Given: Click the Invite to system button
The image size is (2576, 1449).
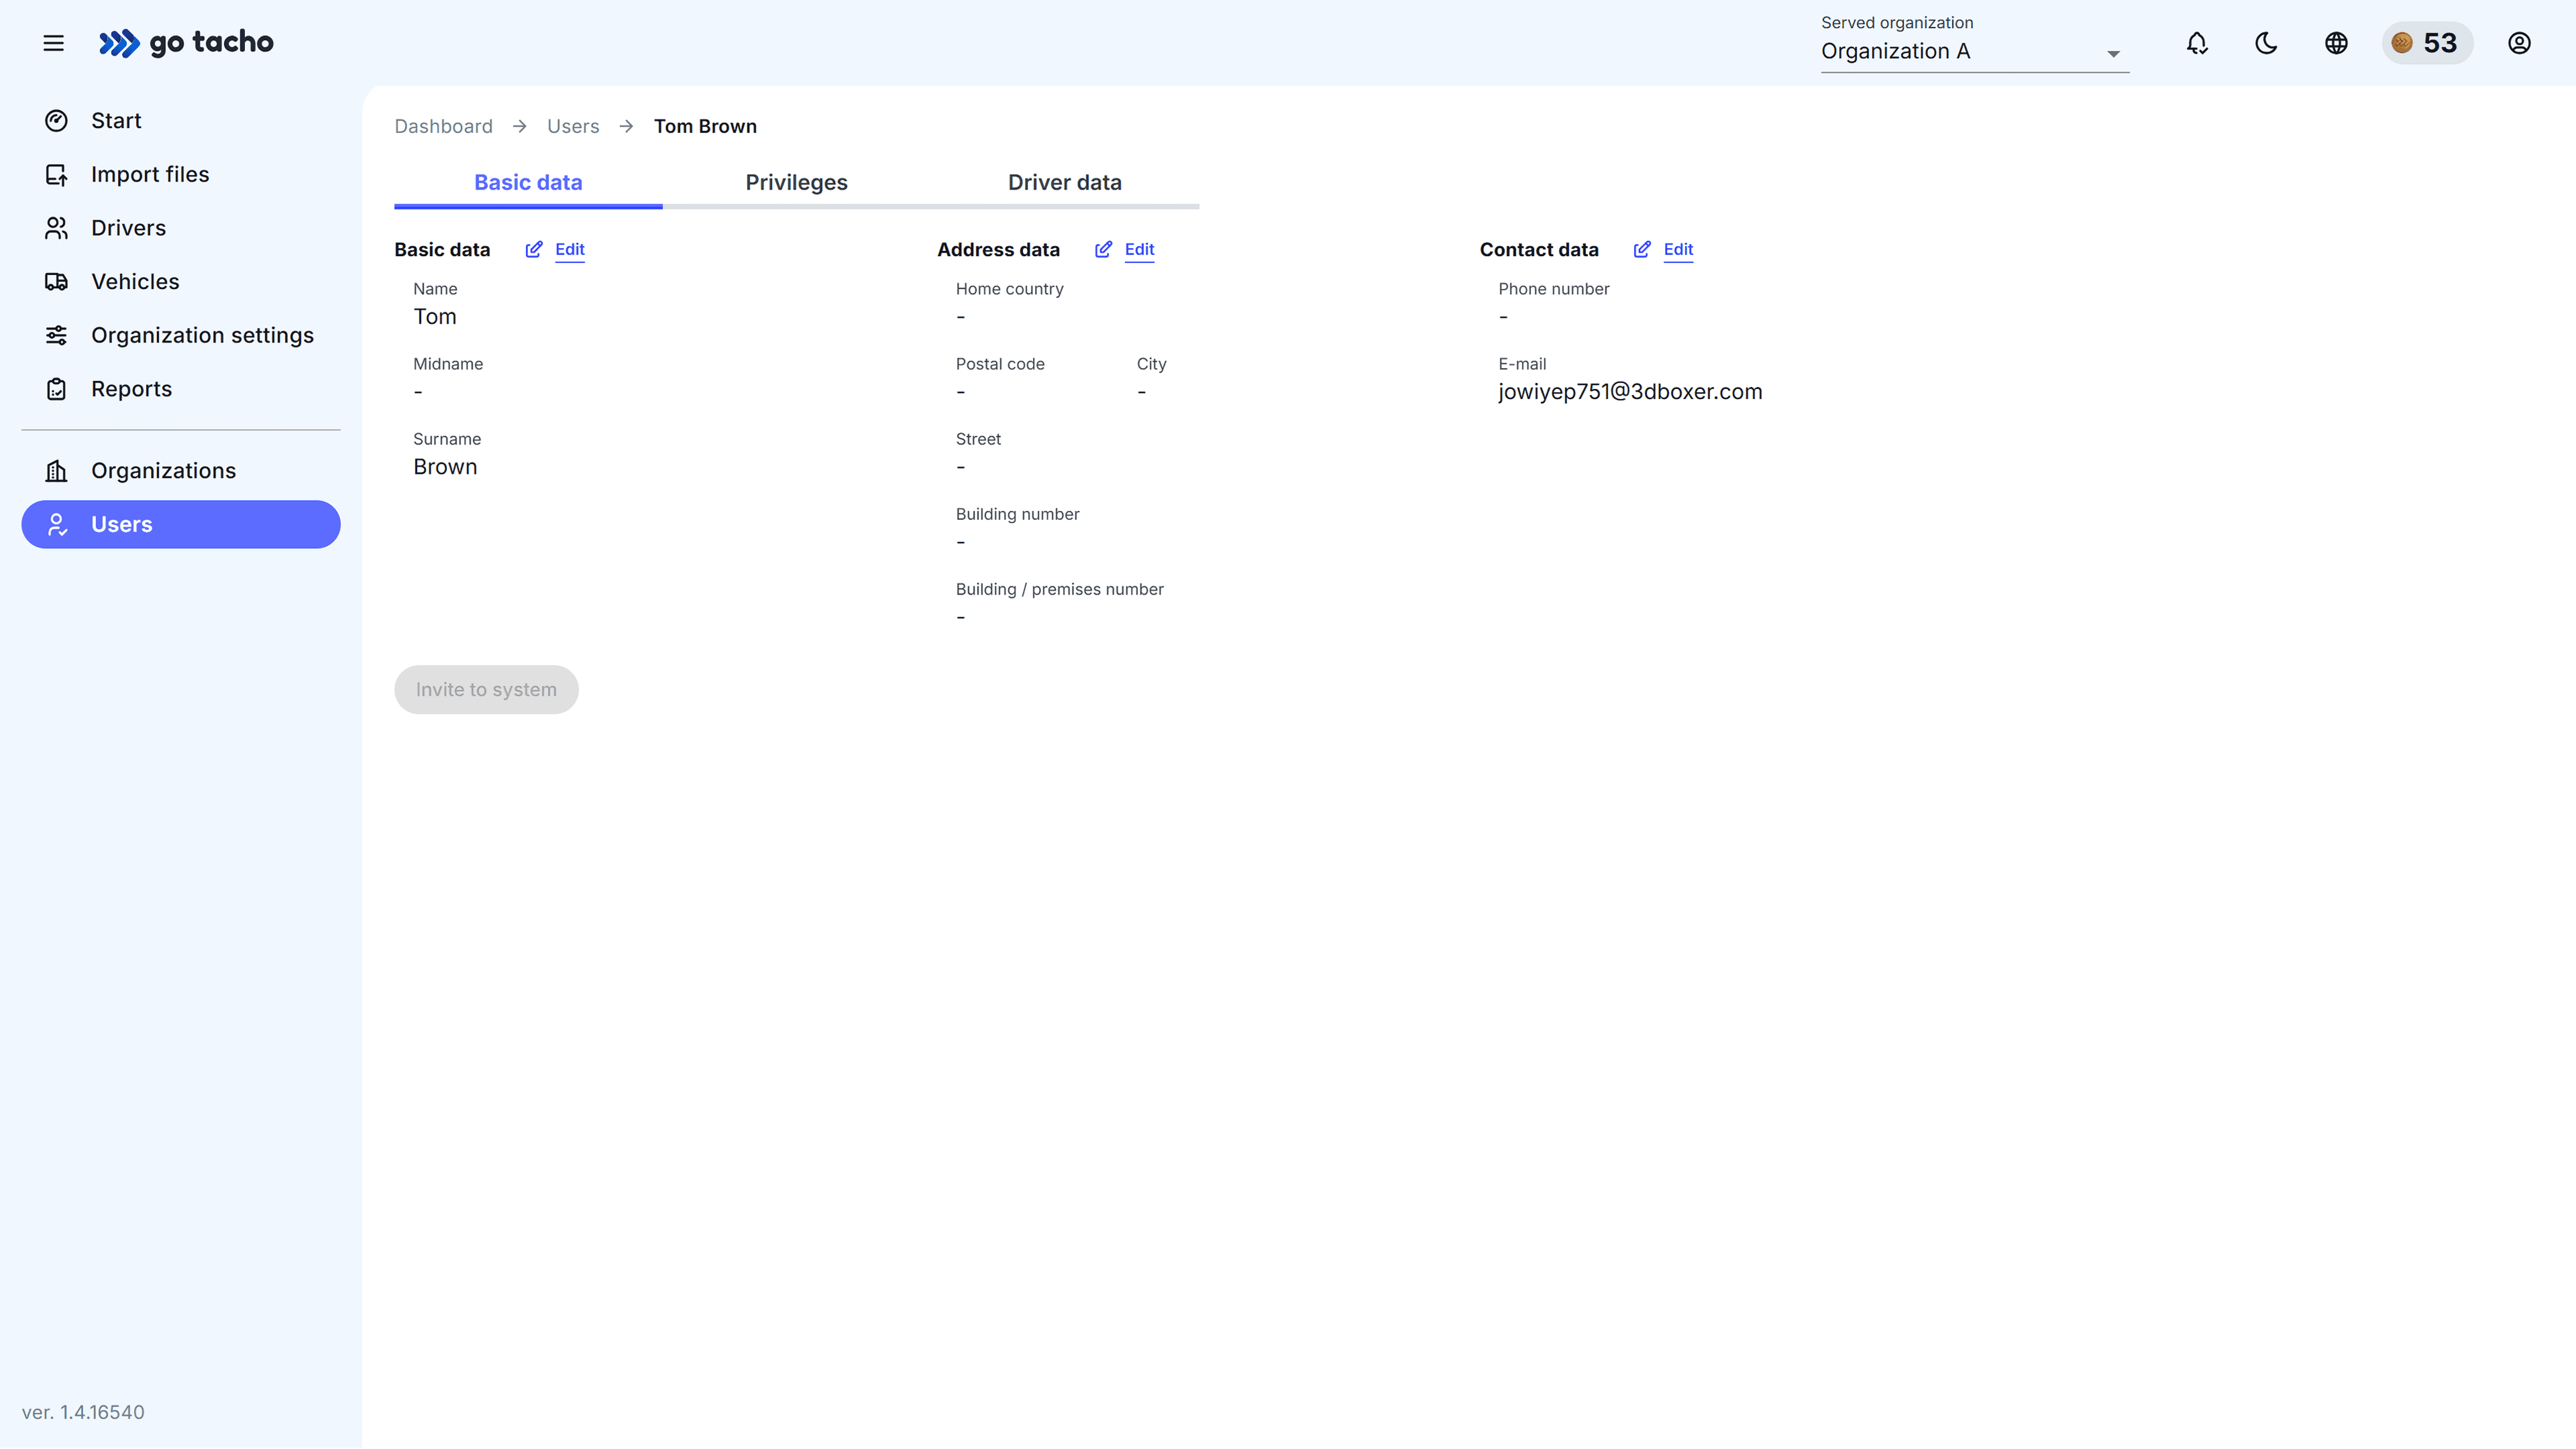Looking at the screenshot, I should tap(486, 689).
